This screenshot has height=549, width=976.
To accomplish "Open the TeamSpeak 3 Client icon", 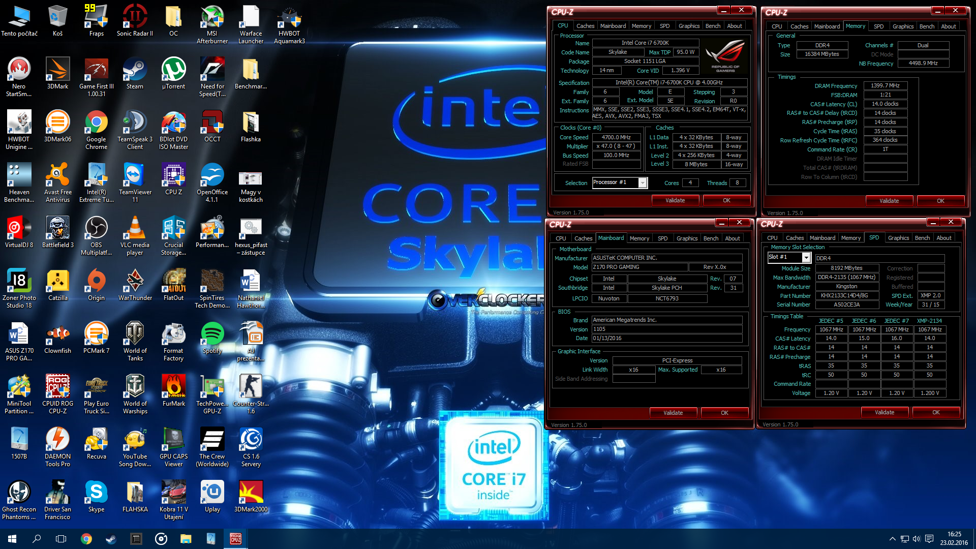I will pyautogui.click(x=135, y=130).
